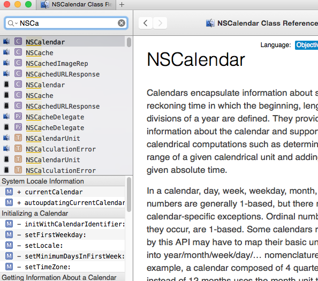The width and height of the screenshot is (318, 281).
Task: Select the OS X NSCachedURLResponse result
Action: tap(63, 74)
